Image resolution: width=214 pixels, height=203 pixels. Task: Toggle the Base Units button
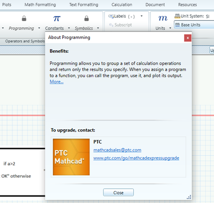194,25
